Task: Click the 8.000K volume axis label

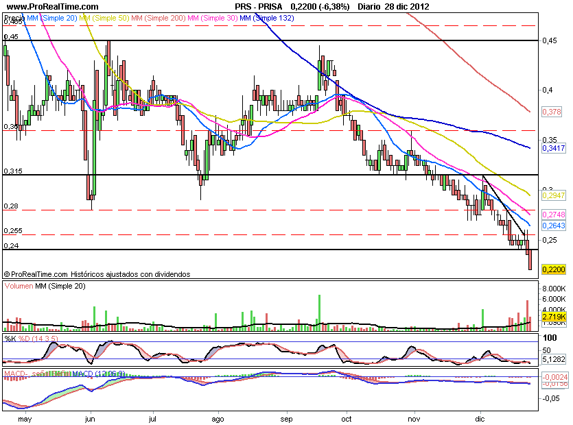Action: pyautogui.click(x=554, y=289)
